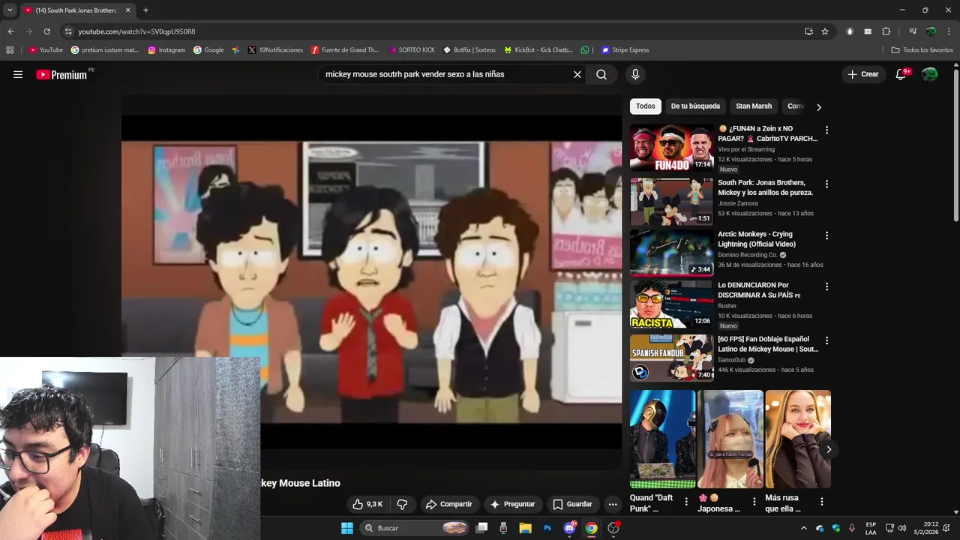
Task: Open the Japonesa short
Action: click(x=730, y=439)
